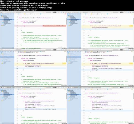
Task: Open the thumbnail with highlighted 'layout.itemSize = CGSize' line
Action: 33,105
